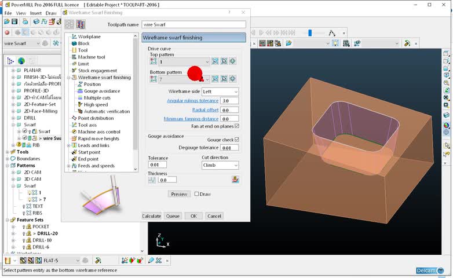Toggle light bulb of POCKET feature set

click(x=24, y=227)
